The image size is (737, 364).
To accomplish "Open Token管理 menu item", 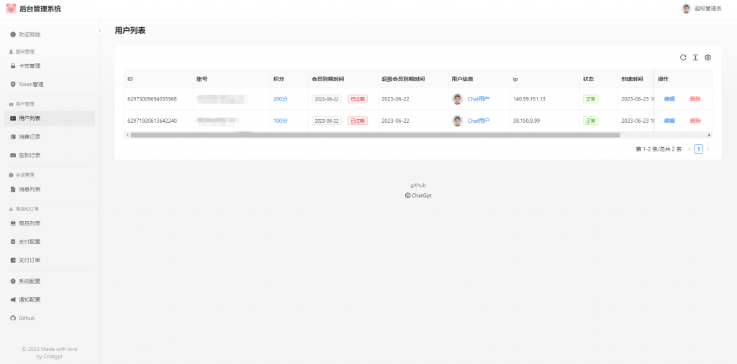I will [50, 85].
